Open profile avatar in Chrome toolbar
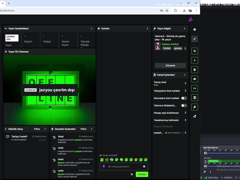This screenshot has height=180, width=240. pyautogui.click(x=190, y=10)
